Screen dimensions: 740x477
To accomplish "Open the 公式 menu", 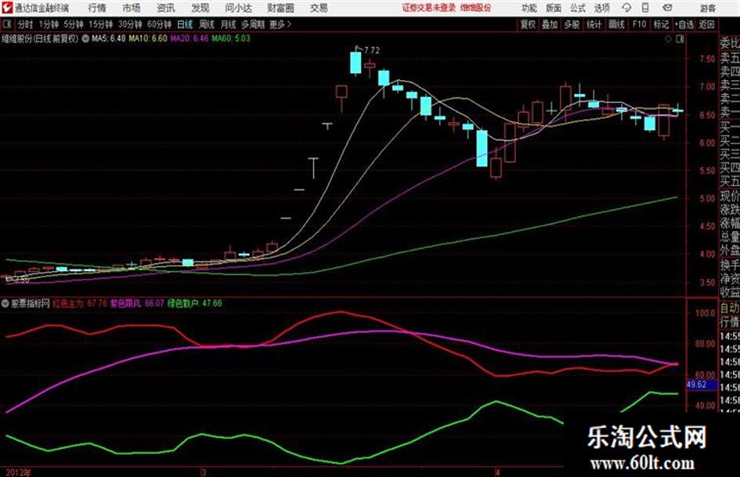I will click(578, 8).
